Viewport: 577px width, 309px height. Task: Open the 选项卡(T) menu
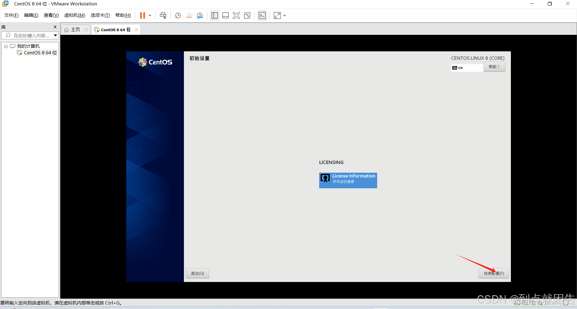(100, 15)
